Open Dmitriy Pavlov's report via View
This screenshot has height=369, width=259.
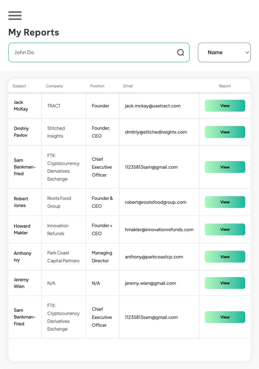(x=225, y=132)
